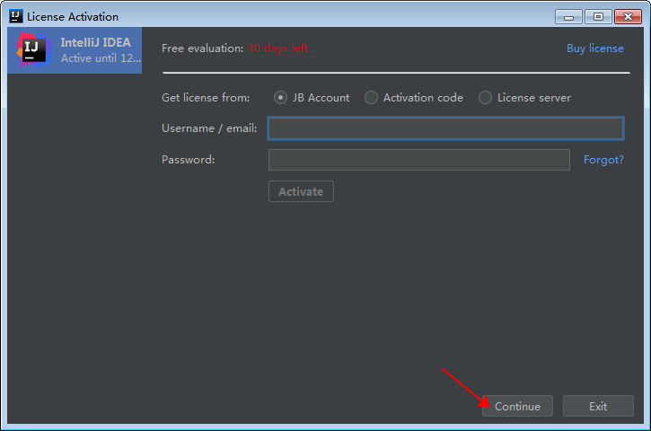Click the 'Username / email:' label
This screenshot has height=431, width=651.
click(x=209, y=128)
